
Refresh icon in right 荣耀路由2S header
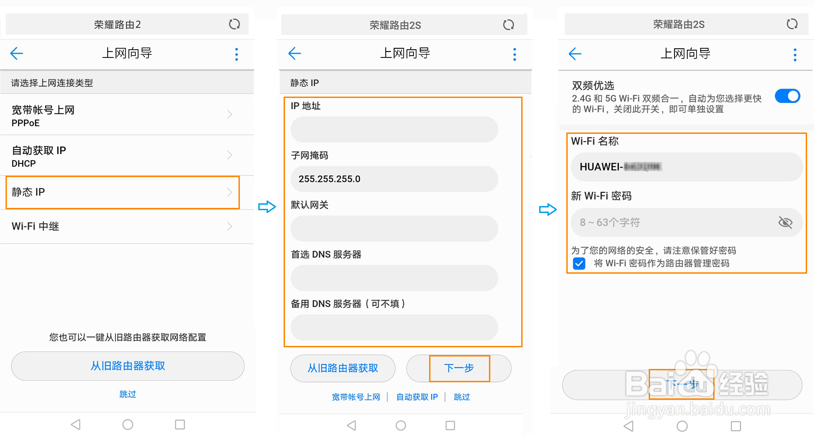[x=792, y=24]
